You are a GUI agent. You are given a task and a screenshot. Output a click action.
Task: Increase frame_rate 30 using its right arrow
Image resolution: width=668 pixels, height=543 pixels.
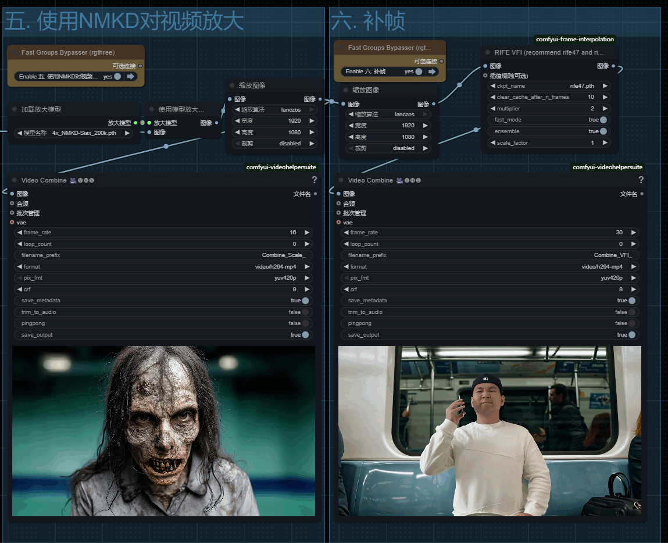tap(633, 233)
